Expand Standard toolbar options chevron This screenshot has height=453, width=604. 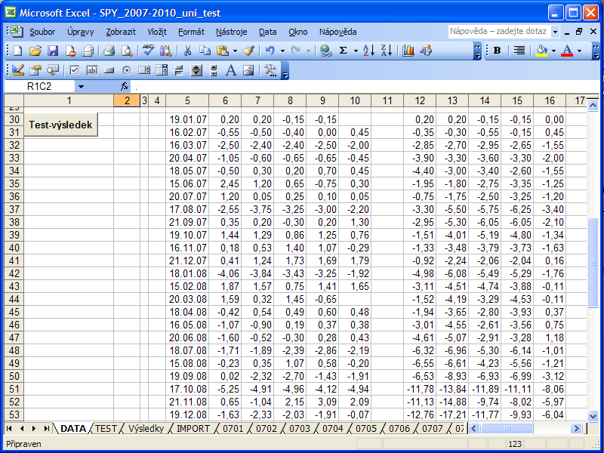pos(477,51)
